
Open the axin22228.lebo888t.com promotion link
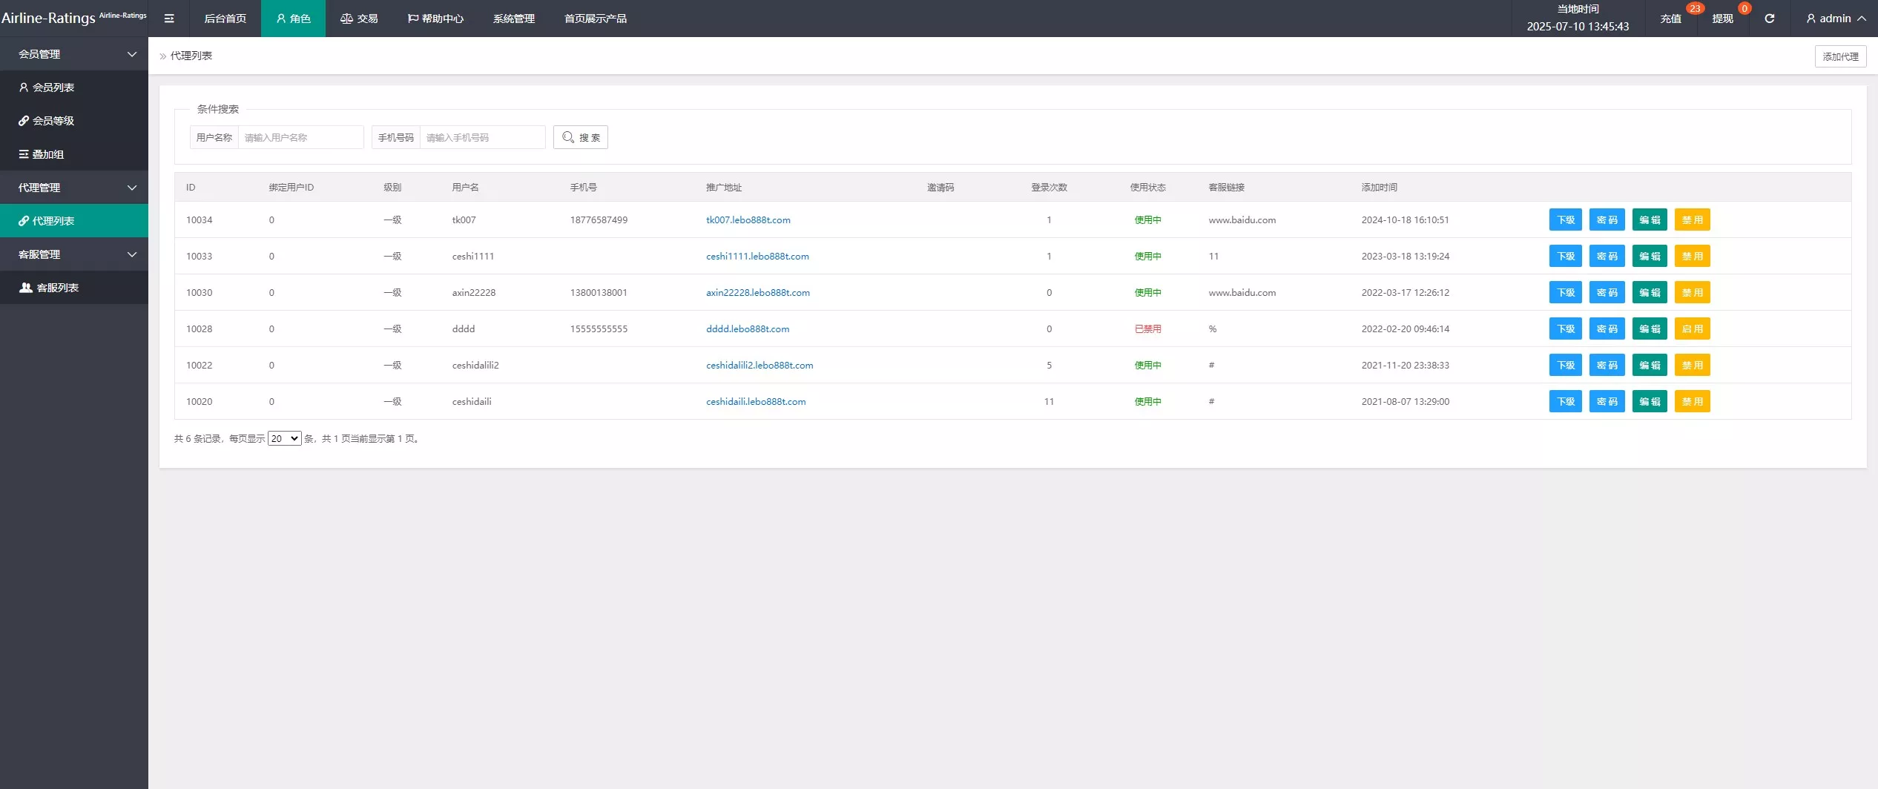coord(757,293)
